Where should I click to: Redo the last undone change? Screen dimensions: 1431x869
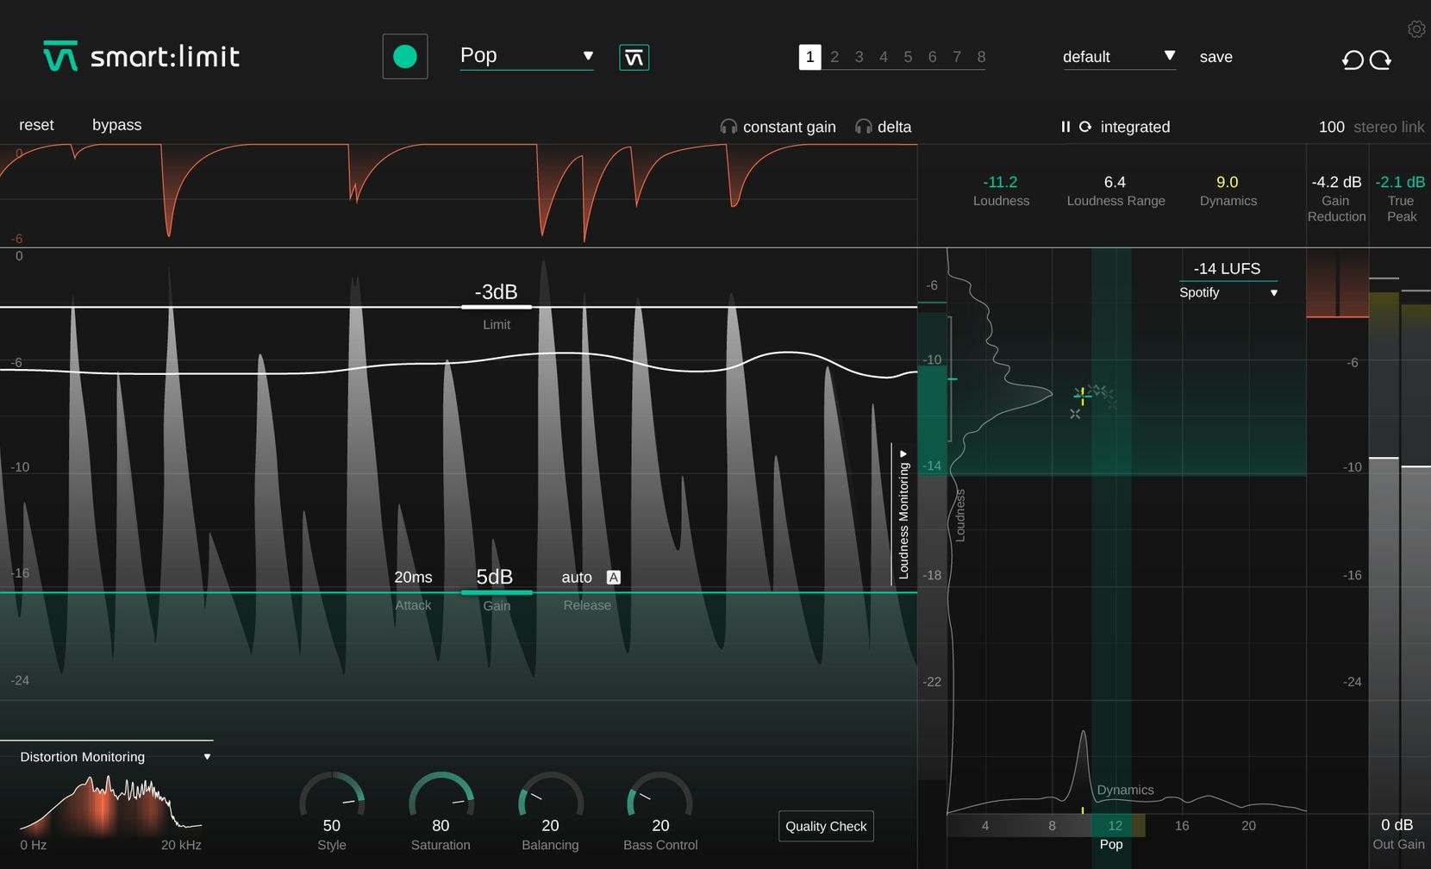click(x=1381, y=59)
